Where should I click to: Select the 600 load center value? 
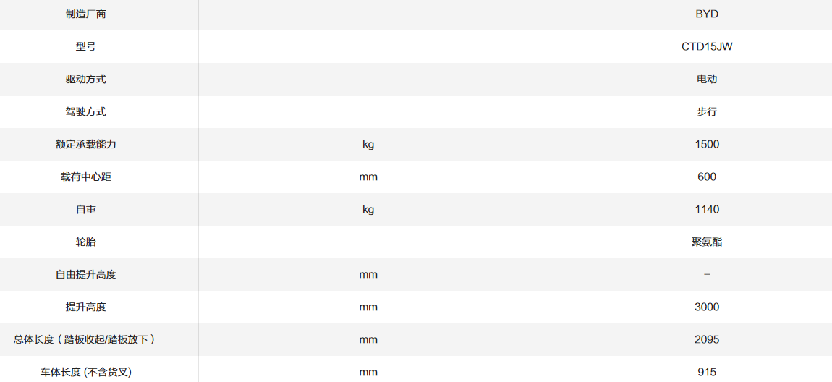[706, 177]
